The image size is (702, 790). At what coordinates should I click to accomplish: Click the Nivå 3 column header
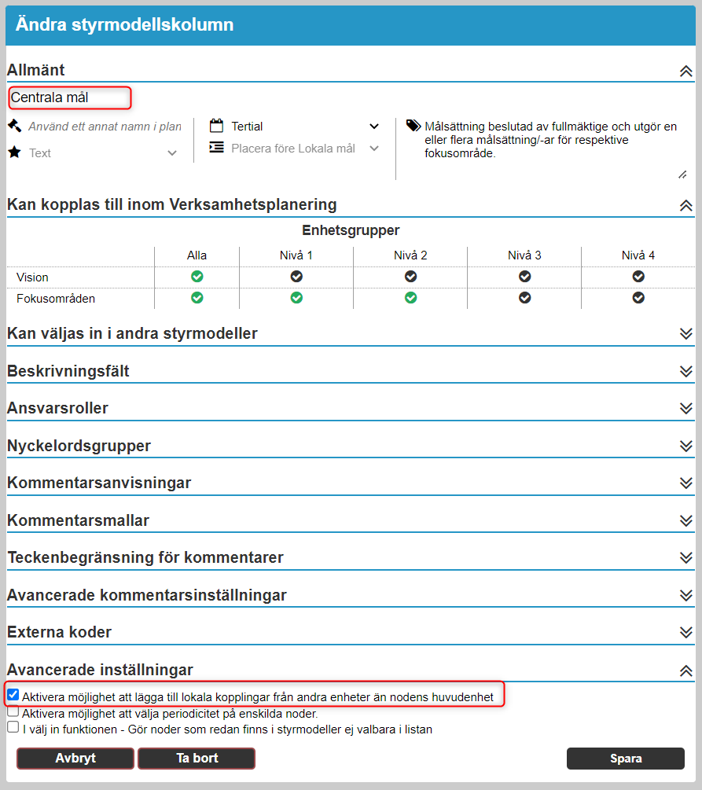click(524, 255)
